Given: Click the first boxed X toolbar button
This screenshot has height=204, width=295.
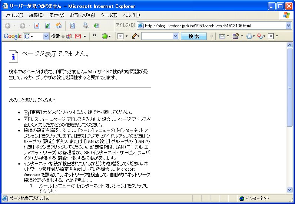Looking at the screenshot, I should tap(120, 36).
